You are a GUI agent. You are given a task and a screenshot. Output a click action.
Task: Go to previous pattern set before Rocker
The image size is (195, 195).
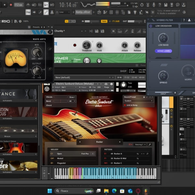tap(80, 142)
